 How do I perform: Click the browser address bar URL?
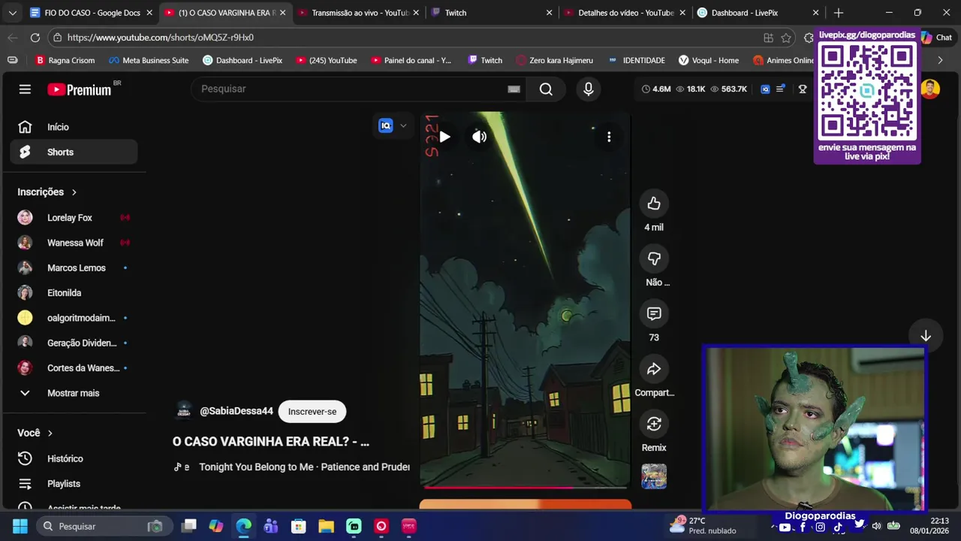[x=160, y=38]
